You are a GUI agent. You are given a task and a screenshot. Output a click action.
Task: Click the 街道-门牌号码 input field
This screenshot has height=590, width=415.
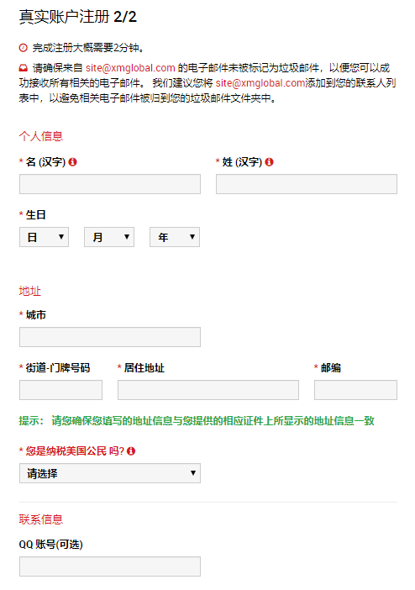(x=61, y=390)
